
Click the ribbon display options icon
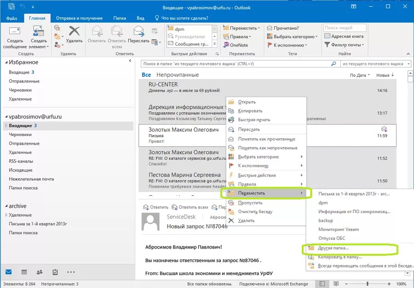[354, 6]
